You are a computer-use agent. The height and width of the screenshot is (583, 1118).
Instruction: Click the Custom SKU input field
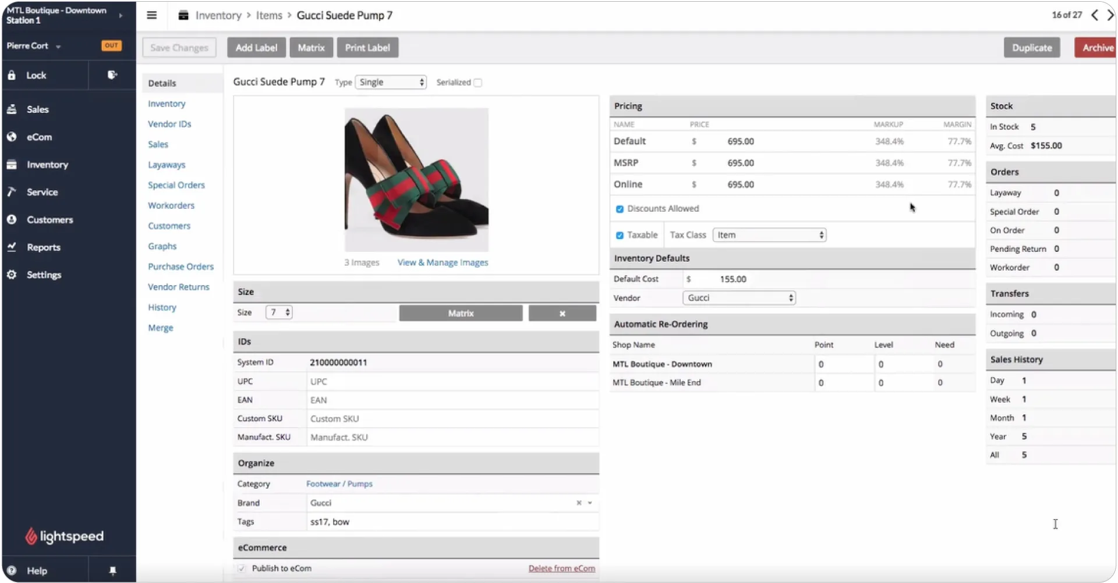[x=452, y=419]
